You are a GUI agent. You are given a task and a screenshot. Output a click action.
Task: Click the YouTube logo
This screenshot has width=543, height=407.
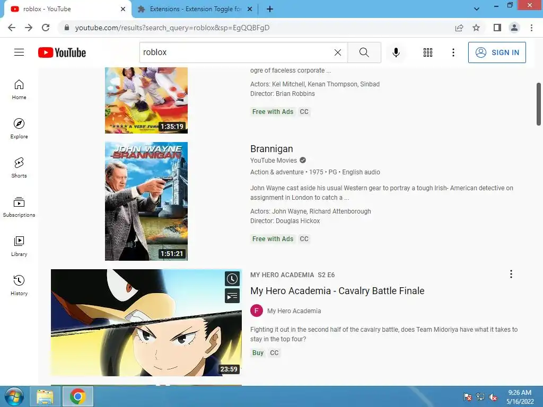[62, 52]
